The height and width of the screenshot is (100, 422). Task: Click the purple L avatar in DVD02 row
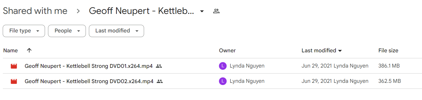(223, 81)
